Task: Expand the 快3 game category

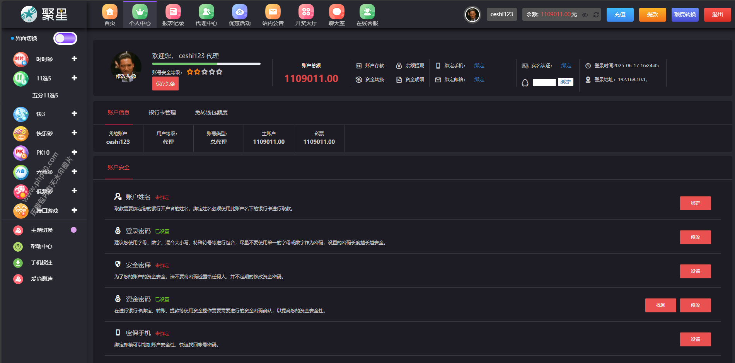Action: [x=74, y=114]
